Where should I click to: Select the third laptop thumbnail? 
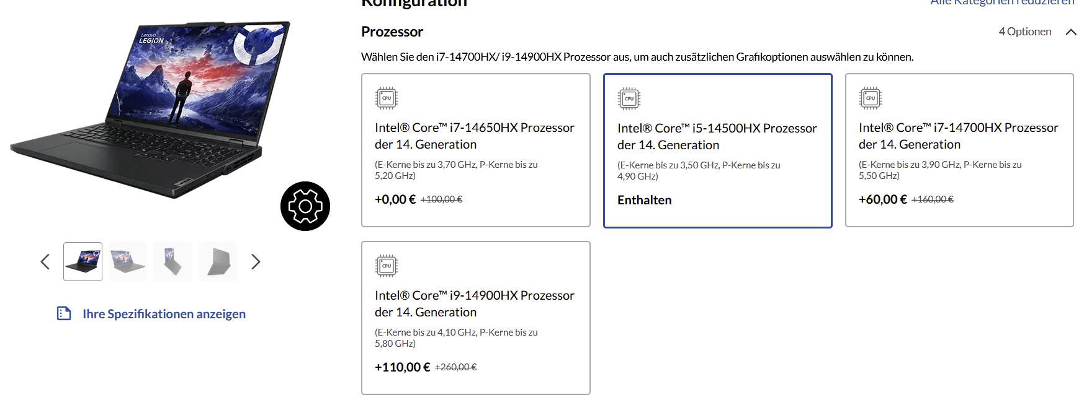[x=172, y=262]
